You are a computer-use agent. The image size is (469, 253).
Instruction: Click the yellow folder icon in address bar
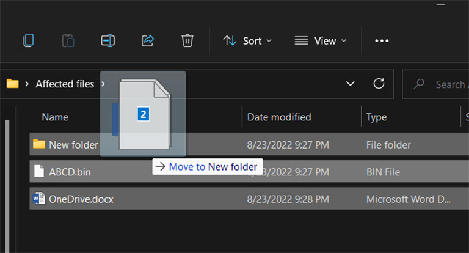13,84
